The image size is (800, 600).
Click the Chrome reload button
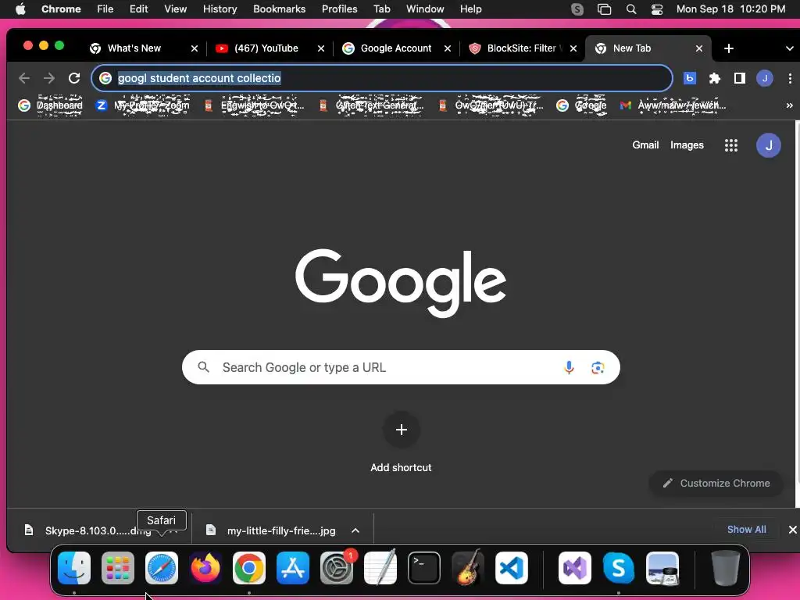click(x=74, y=78)
